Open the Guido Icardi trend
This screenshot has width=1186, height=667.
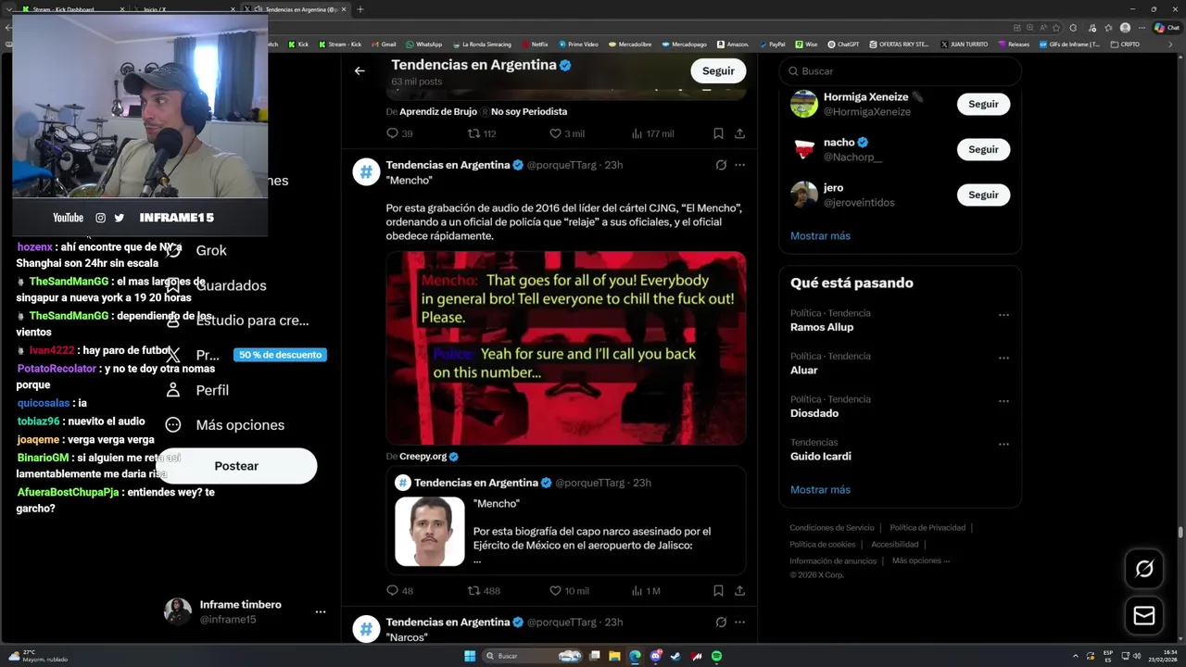[821, 456]
